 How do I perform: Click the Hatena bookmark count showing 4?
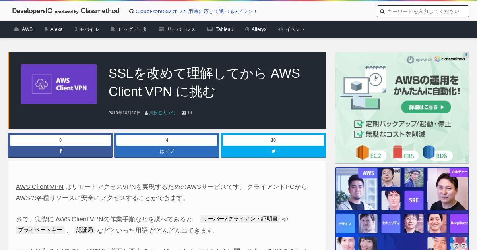pyautogui.click(x=167, y=140)
